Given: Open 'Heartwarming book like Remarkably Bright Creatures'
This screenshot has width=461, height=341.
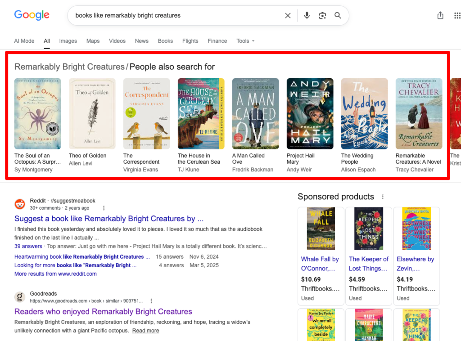Looking at the screenshot, I should click(x=82, y=257).
